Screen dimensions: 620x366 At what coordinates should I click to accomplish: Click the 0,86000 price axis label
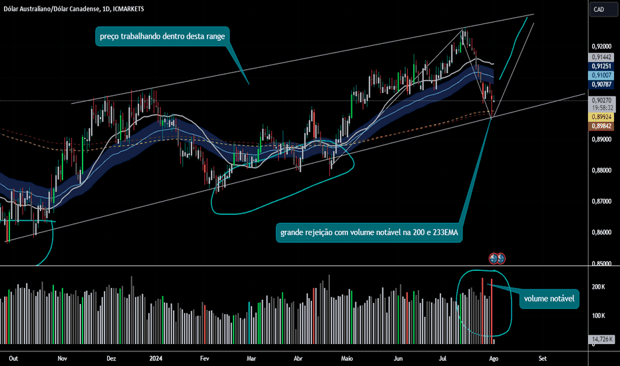601,232
